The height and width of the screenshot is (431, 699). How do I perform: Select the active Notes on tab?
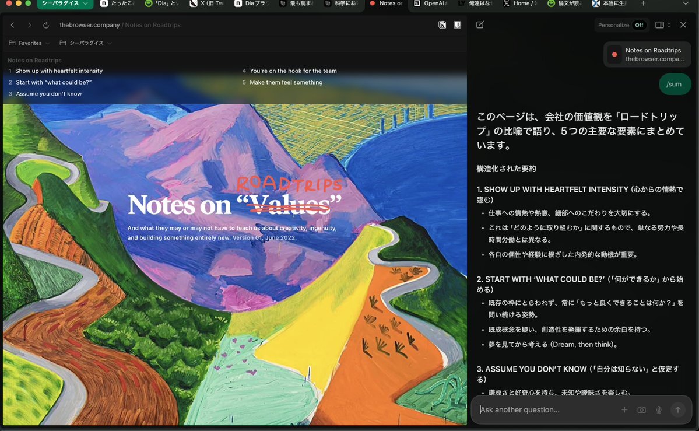tap(386, 3)
